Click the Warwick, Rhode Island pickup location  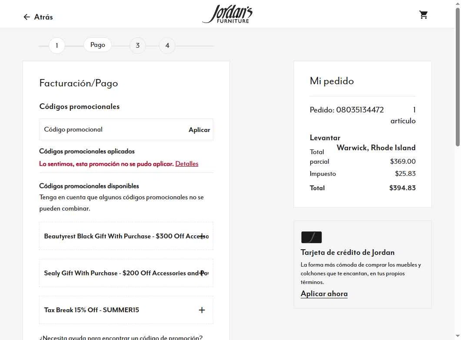(x=376, y=148)
